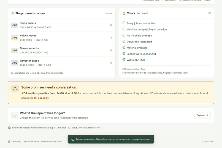Click 'The proposed changes' panel title

(30, 13)
